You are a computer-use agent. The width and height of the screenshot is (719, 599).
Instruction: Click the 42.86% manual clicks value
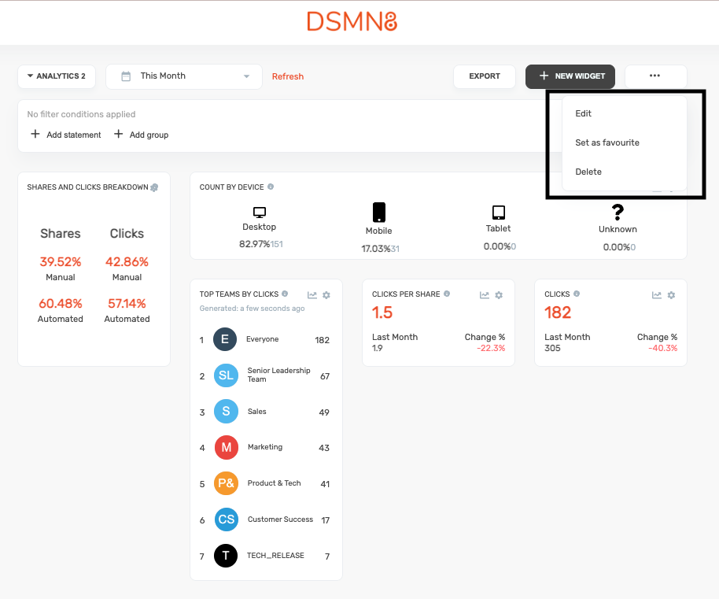pyautogui.click(x=127, y=262)
